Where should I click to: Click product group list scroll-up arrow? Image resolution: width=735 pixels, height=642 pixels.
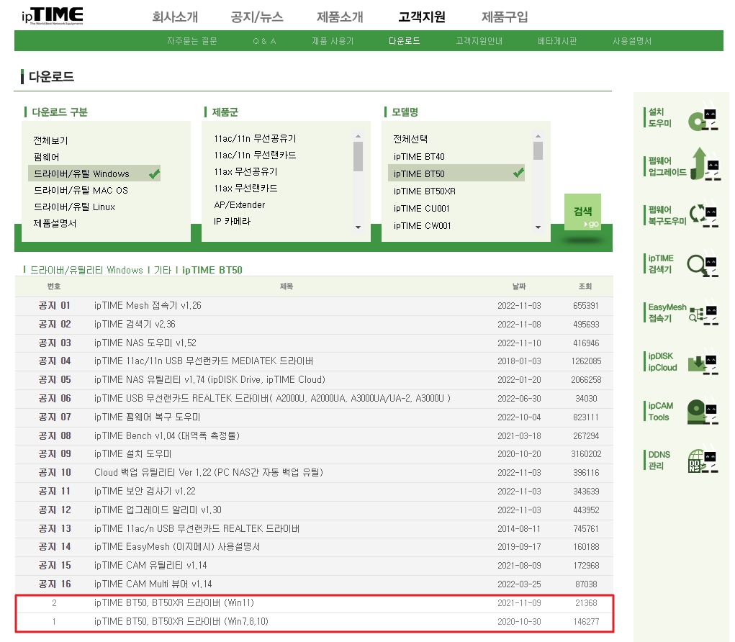pyautogui.click(x=358, y=136)
